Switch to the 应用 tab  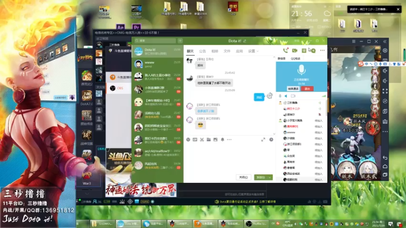click(239, 51)
